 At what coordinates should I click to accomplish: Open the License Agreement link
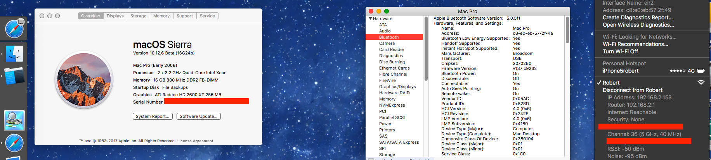[195, 141]
